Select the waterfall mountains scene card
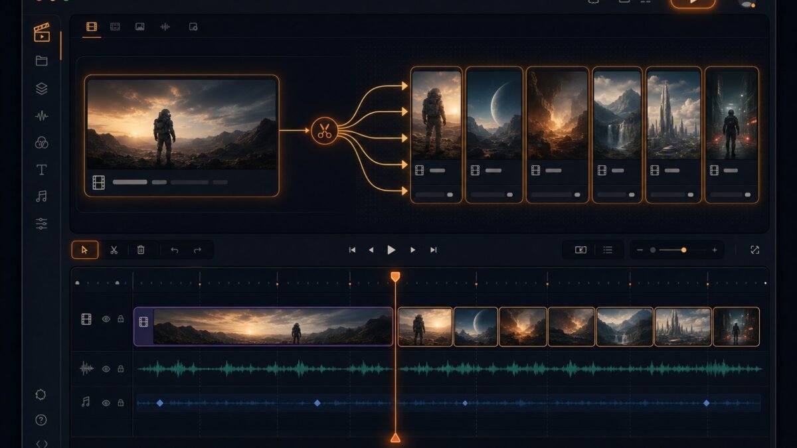The width and height of the screenshot is (797, 448). click(617, 135)
